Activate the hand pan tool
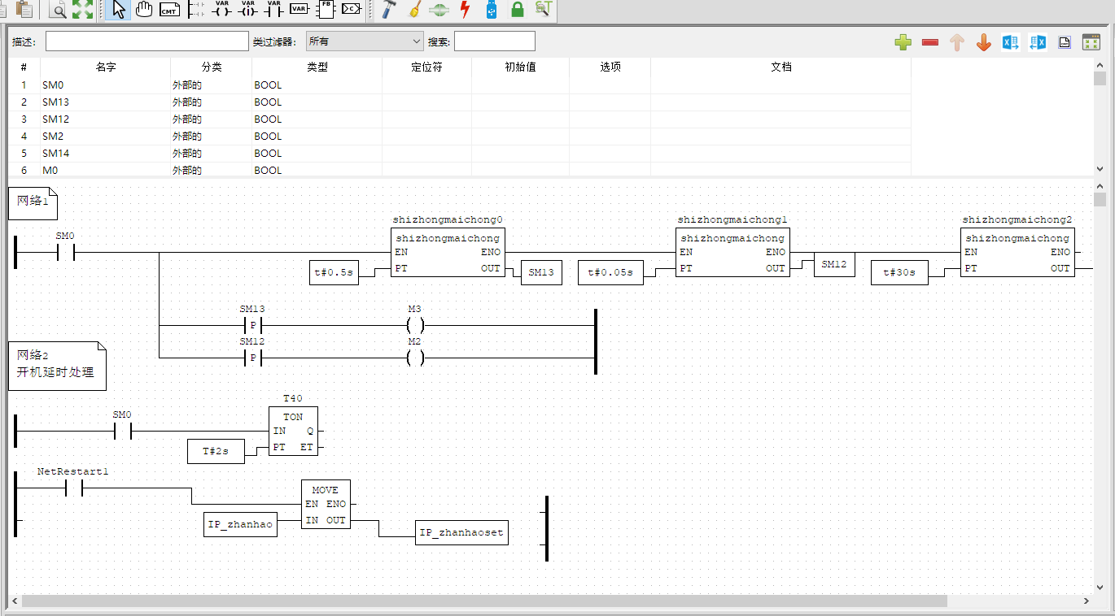 click(x=144, y=10)
